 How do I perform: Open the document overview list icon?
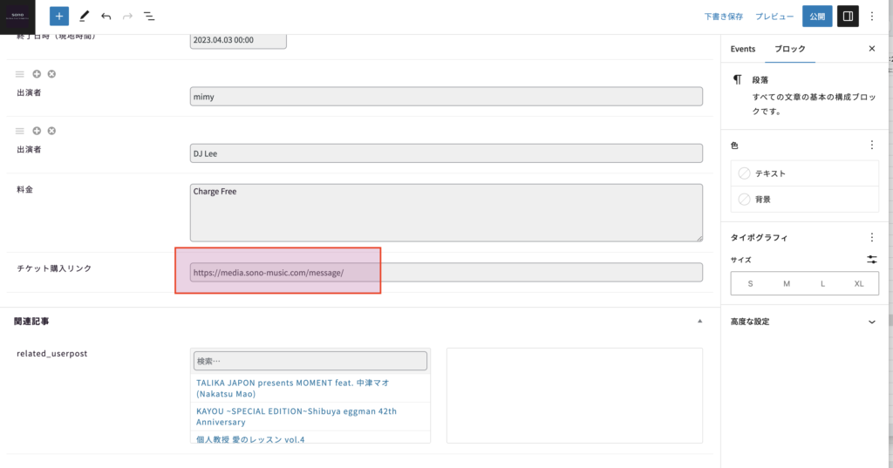click(x=149, y=16)
